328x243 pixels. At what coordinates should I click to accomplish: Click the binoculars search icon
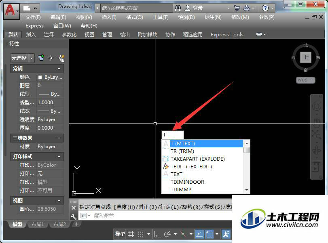click(178, 8)
